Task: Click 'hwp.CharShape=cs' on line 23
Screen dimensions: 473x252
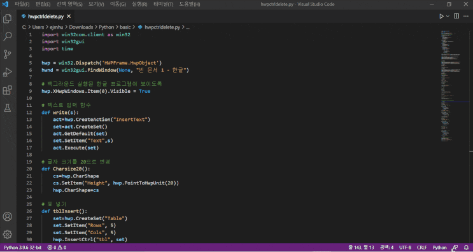Action: click(x=76, y=190)
